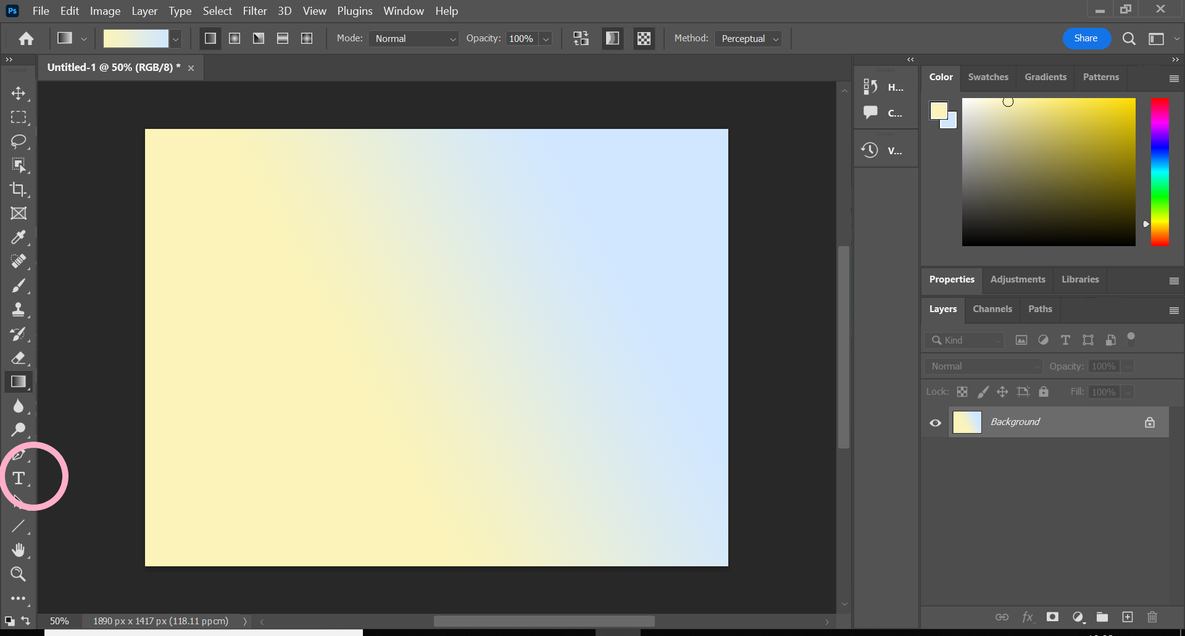Open the Plugins menu
The width and height of the screenshot is (1185, 636).
point(355,11)
